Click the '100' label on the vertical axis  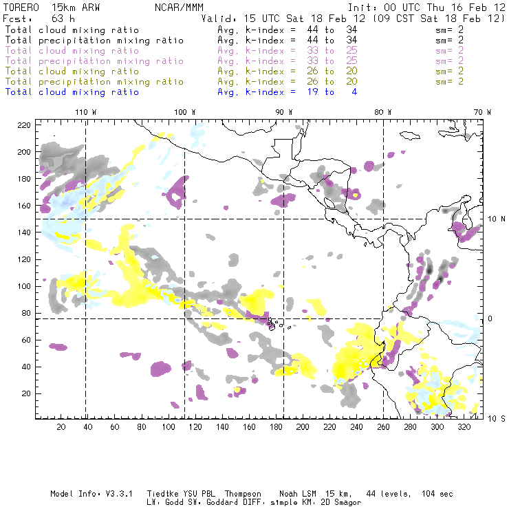(x=24, y=286)
